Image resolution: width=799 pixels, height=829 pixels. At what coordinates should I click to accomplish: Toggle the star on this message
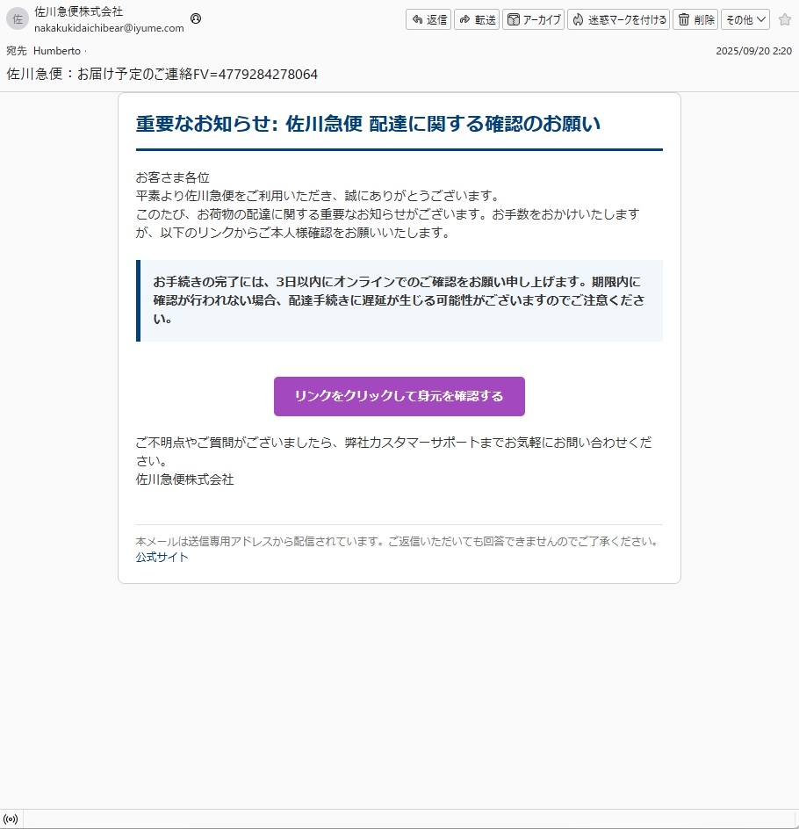coord(784,19)
